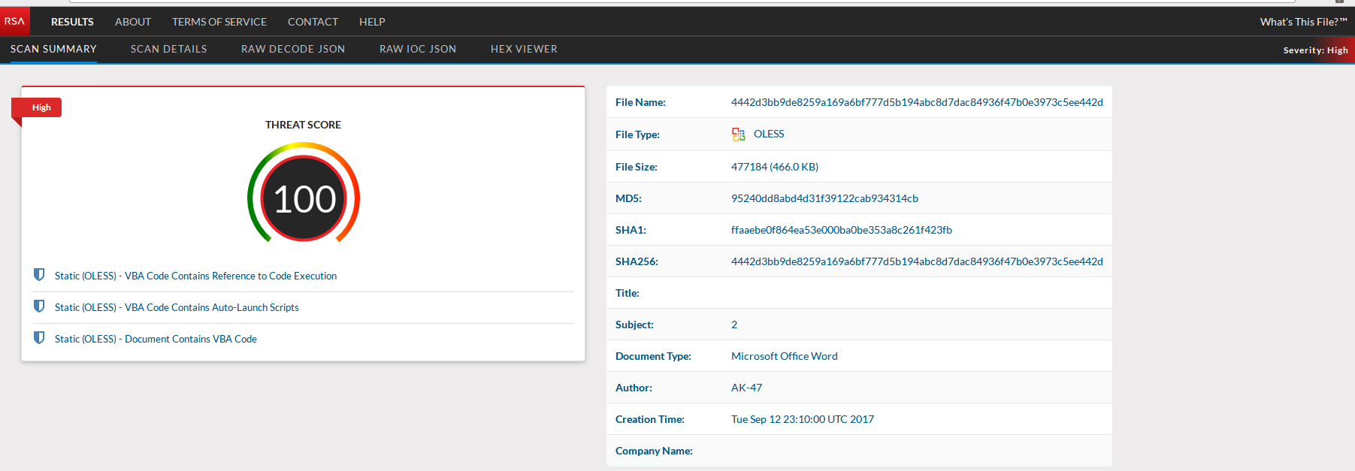1355x471 pixels.
Task: Go to Terms of Service page
Action: 219,22
